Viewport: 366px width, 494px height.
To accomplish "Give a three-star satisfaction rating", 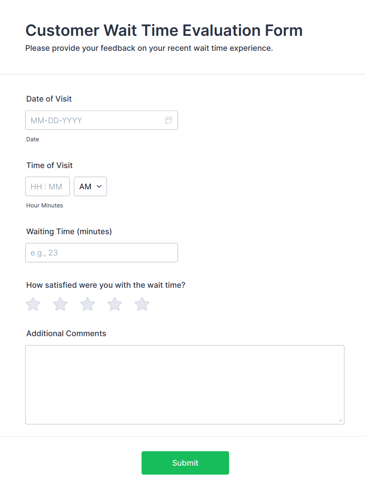I will click(x=87, y=304).
